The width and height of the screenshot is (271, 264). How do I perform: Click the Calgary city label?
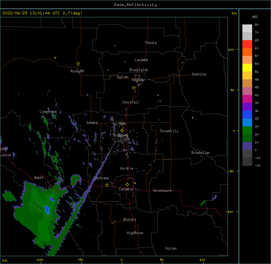point(125,189)
